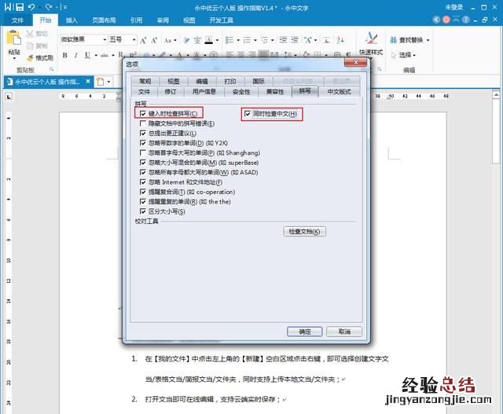
Task: Click the vertical scrollbar up arrow
Action: click(x=496, y=94)
